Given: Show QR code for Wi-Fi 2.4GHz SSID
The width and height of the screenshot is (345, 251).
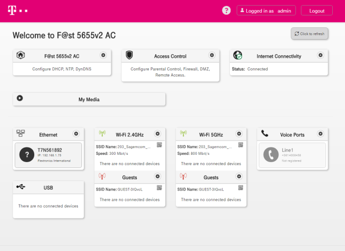Looking at the screenshot, I should [x=159, y=145].
